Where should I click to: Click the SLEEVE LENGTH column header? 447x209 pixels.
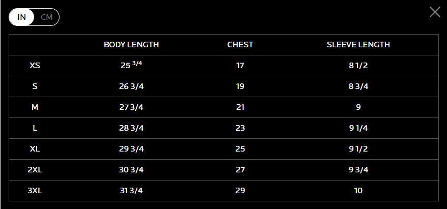click(x=358, y=45)
